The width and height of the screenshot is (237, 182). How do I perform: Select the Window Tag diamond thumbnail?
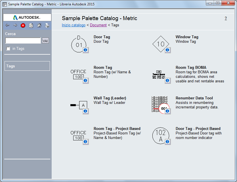pyautogui.click(x=161, y=44)
